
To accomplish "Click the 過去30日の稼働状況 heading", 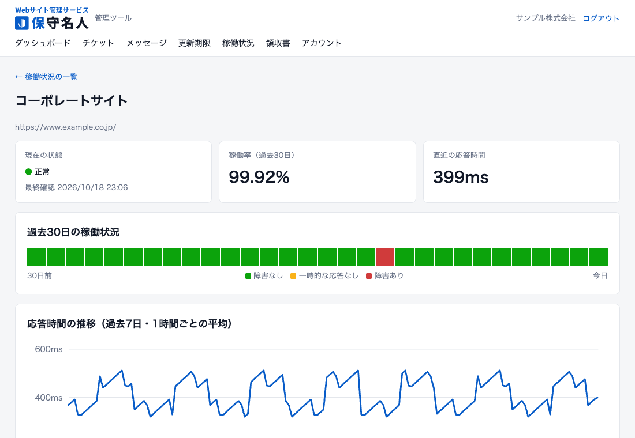I will tap(73, 232).
